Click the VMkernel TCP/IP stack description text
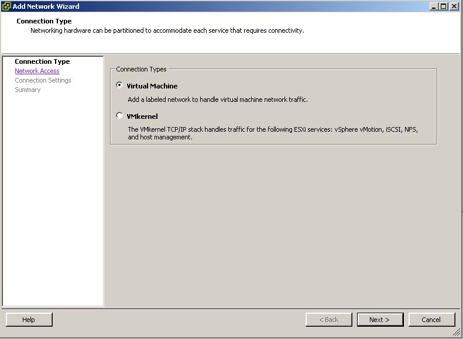 273,133
